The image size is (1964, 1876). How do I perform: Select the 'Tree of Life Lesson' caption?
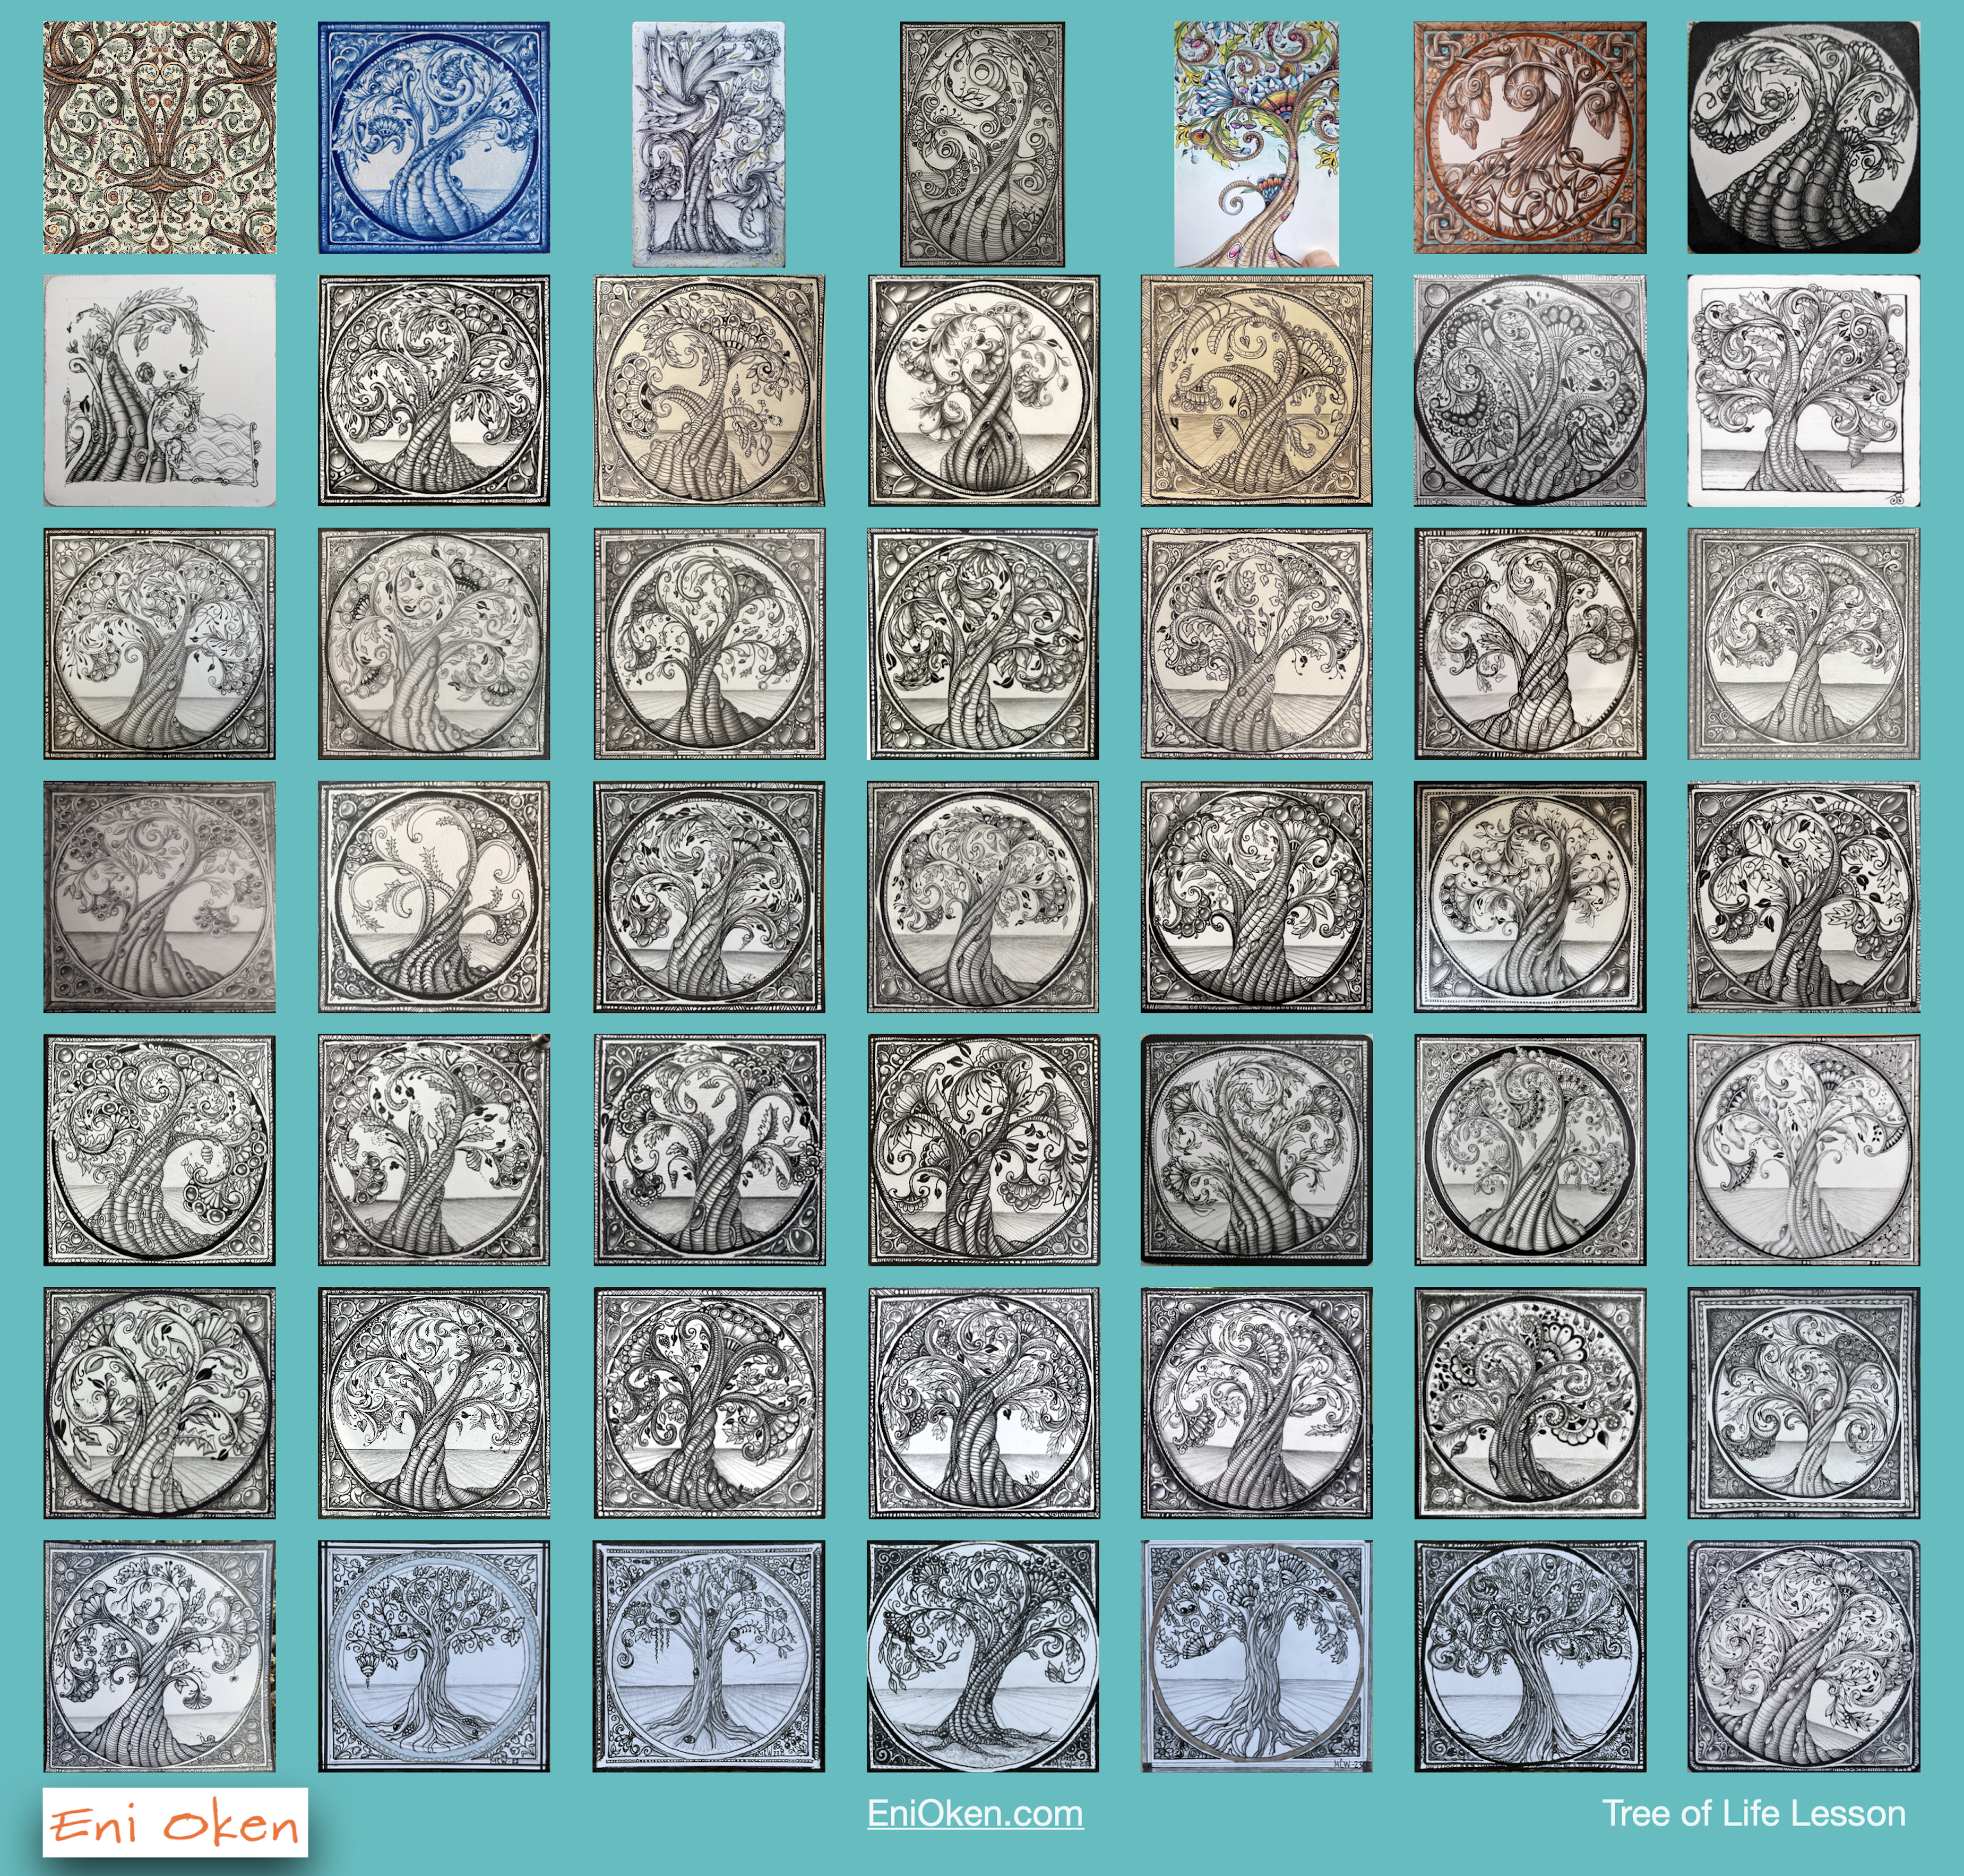(1753, 1813)
